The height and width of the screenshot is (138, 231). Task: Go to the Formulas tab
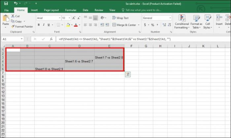(71, 10)
